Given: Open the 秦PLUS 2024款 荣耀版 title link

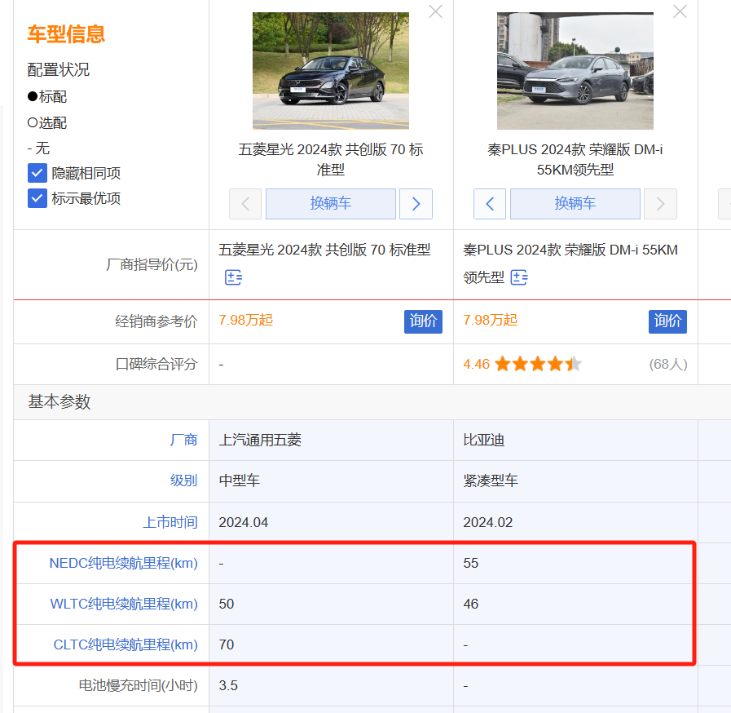Looking at the screenshot, I should pyautogui.click(x=575, y=160).
